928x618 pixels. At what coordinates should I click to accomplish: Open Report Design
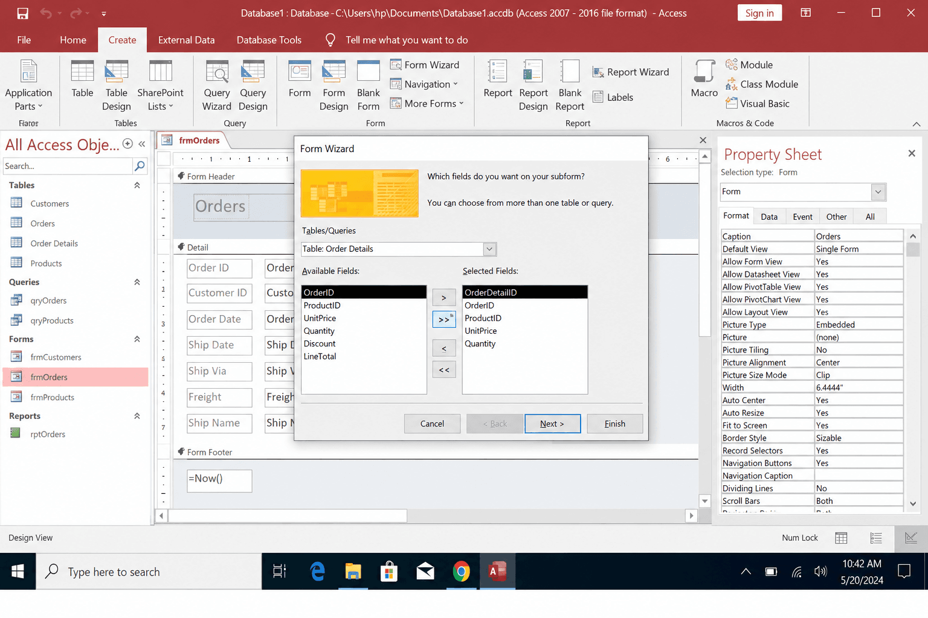click(x=533, y=85)
